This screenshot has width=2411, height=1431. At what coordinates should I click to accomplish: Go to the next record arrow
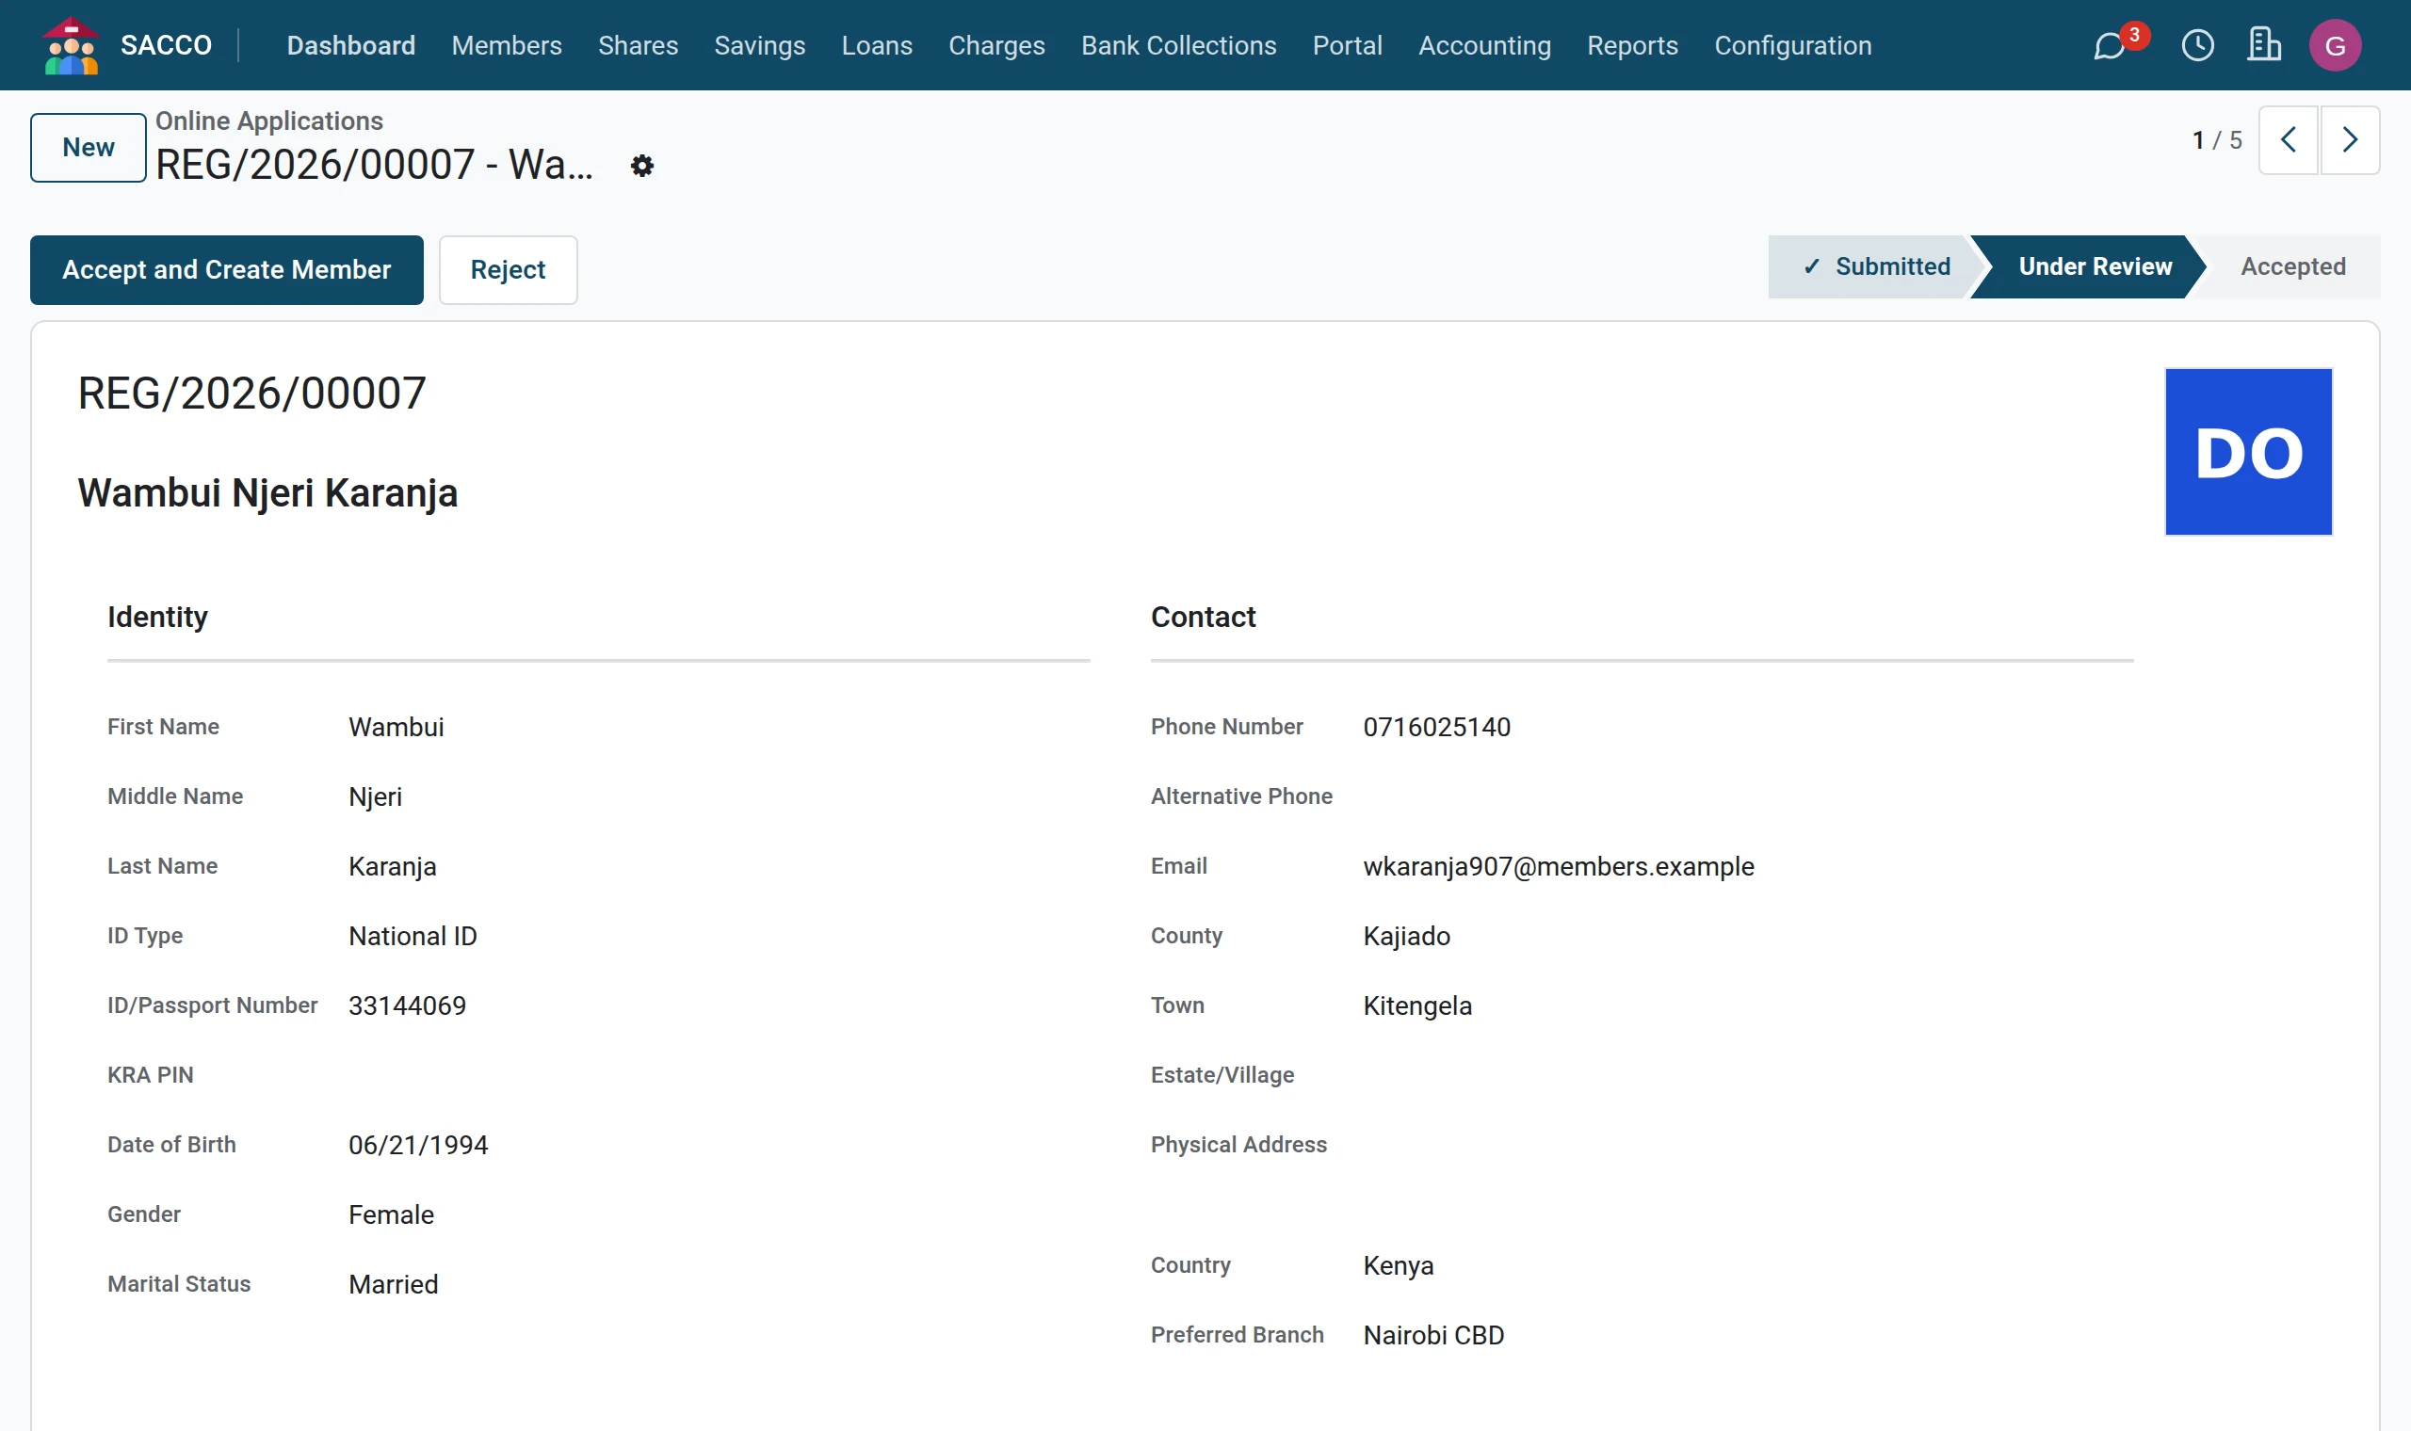coord(2349,140)
